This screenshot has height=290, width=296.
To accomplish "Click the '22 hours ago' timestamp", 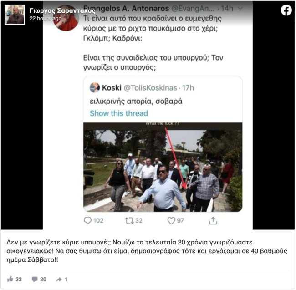I will point(45,18).
